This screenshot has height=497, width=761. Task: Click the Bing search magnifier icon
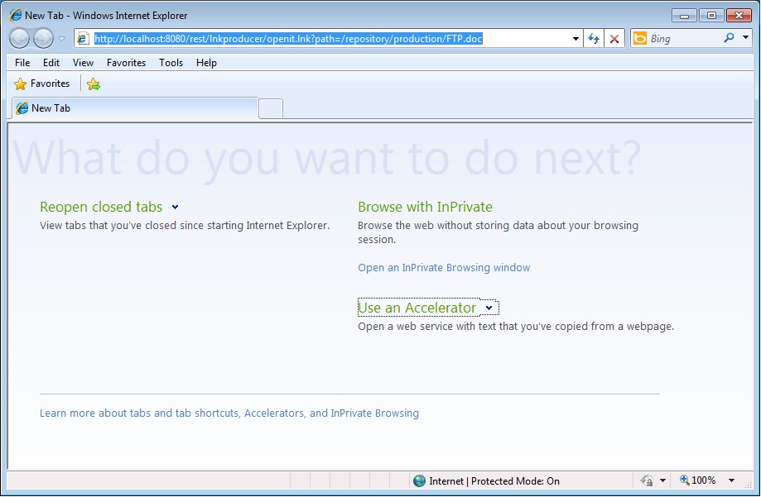pyautogui.click(x=729, y=38)
